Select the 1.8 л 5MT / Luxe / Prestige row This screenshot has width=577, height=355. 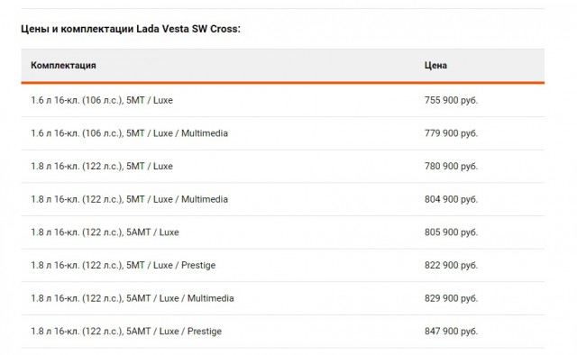[x=282, y=266]
